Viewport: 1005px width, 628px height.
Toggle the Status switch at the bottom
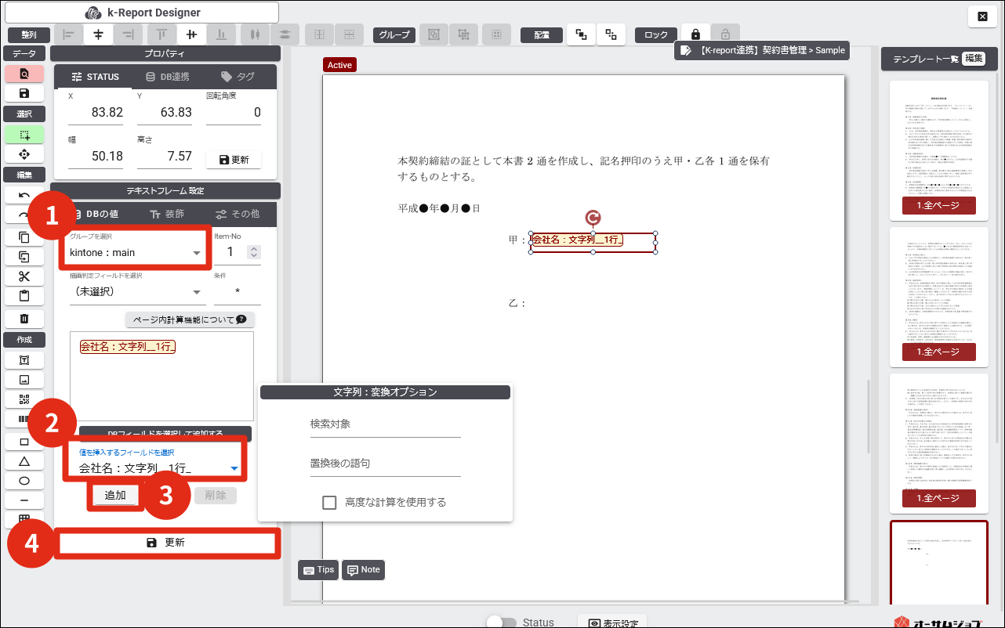tap(501, 623)
